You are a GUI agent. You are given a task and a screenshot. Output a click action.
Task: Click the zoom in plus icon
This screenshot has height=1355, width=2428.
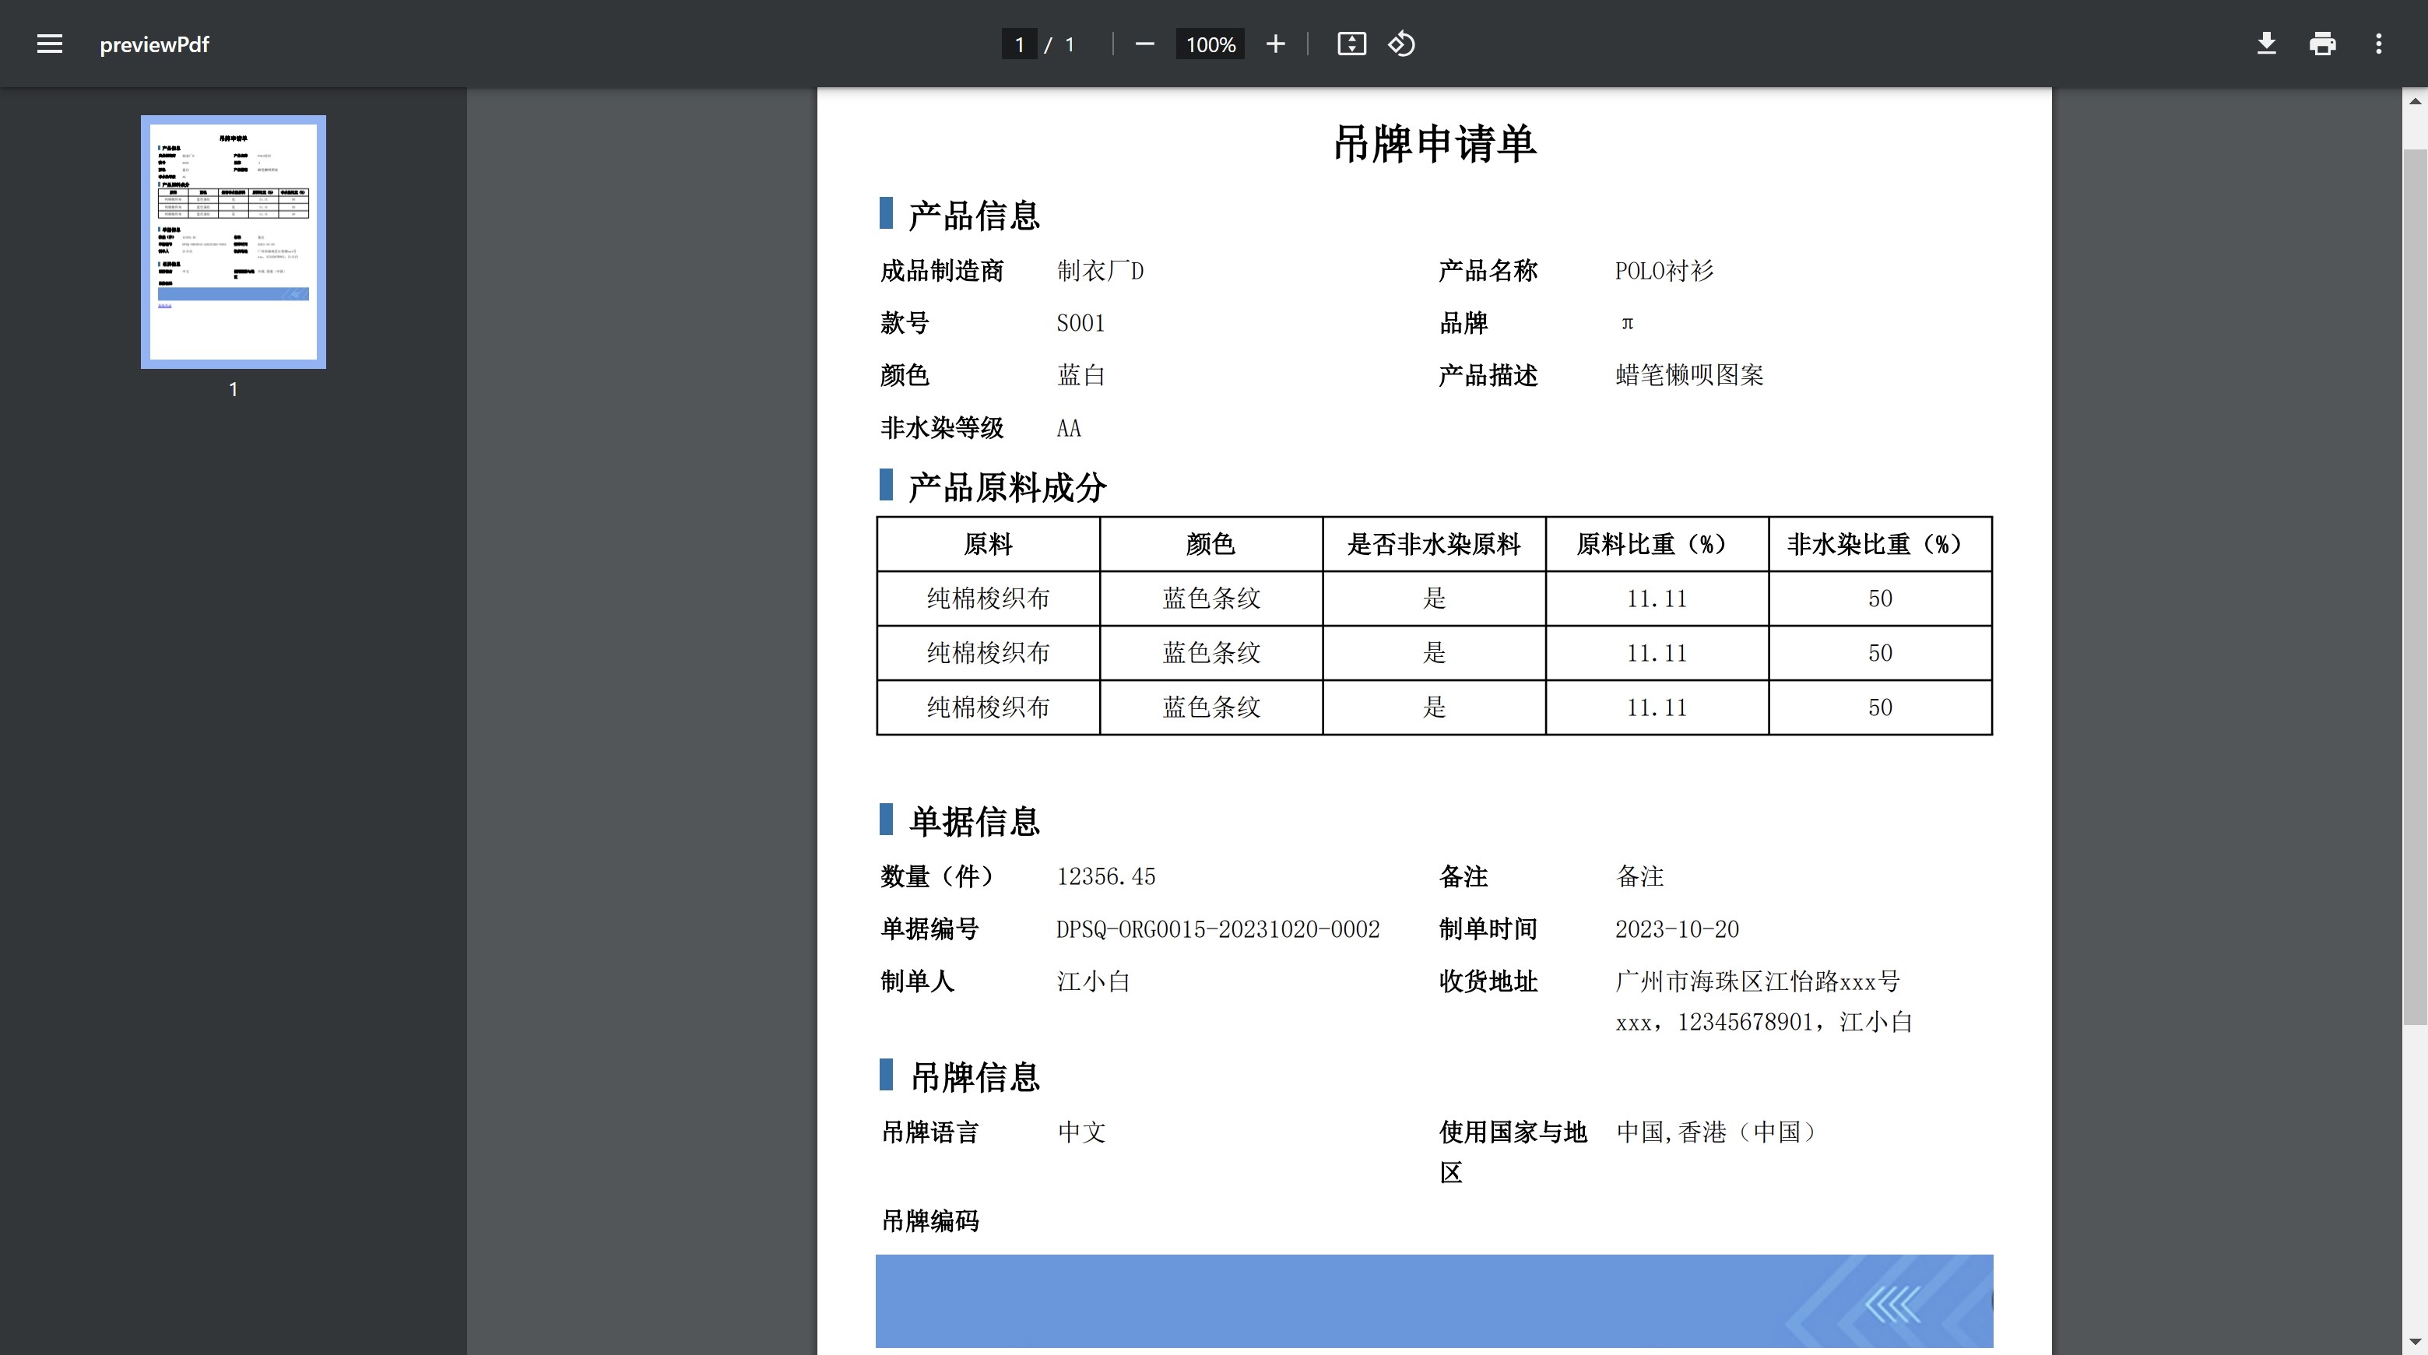pos(1275,44)
